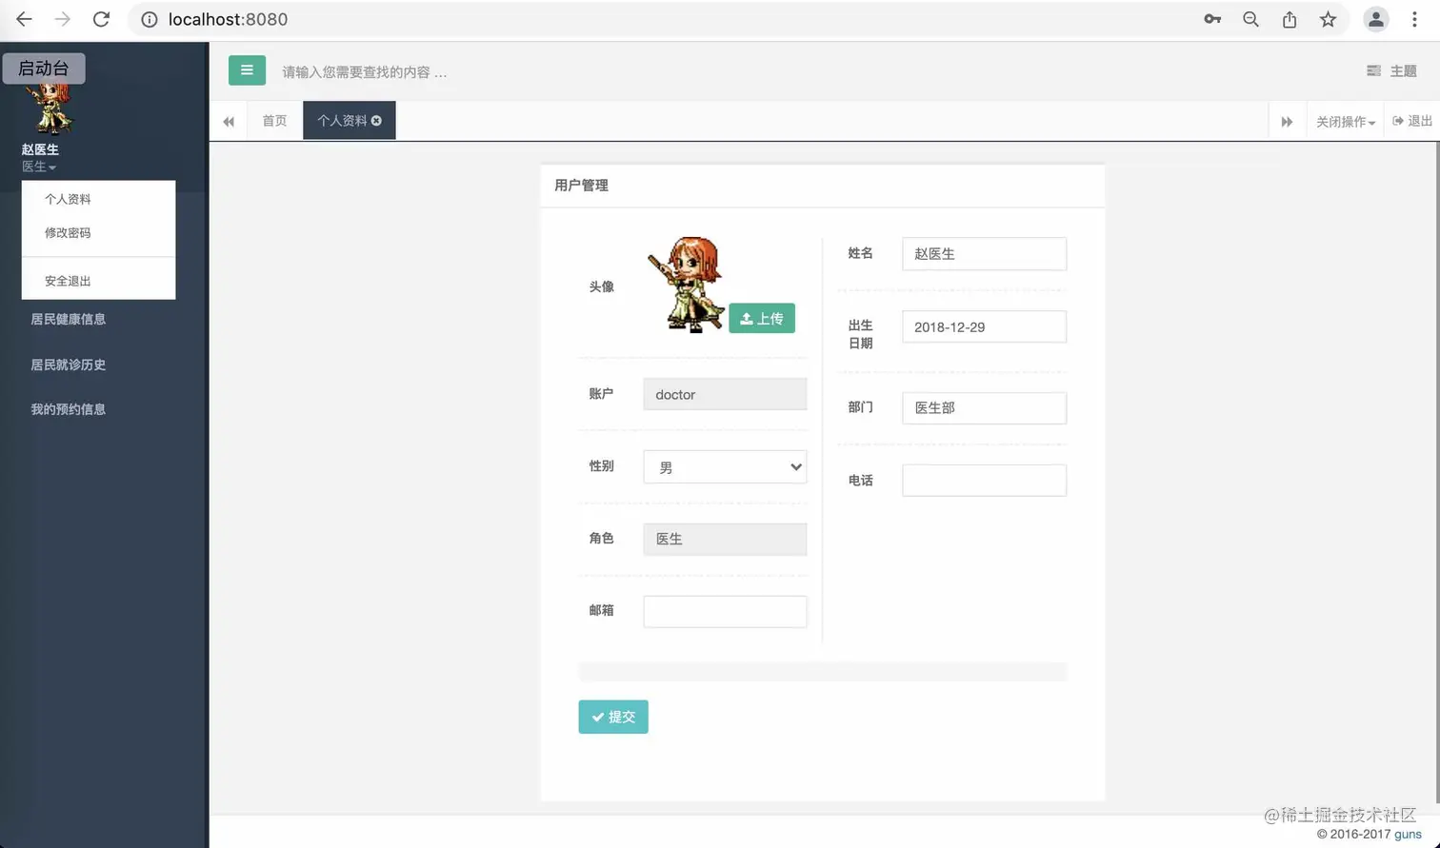The image size is (1440, 848).
Task: Click the browser share icon
Action: [1290, 19]
